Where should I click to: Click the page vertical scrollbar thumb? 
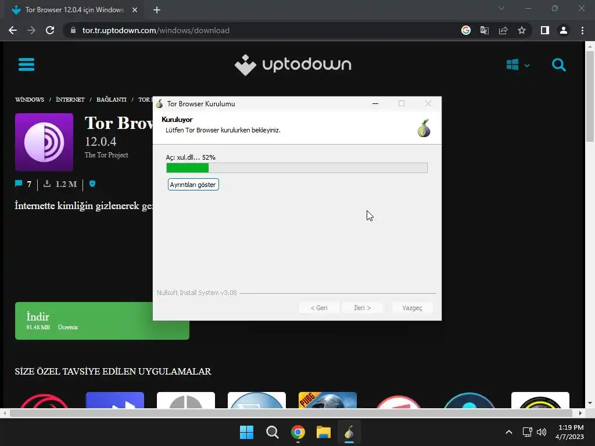[x=590, y=96]
